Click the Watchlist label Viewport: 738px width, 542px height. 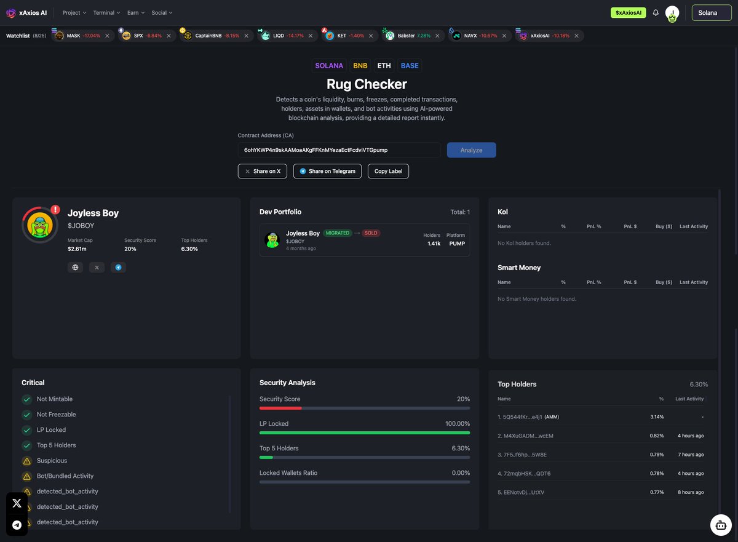[x=18, y=36]
